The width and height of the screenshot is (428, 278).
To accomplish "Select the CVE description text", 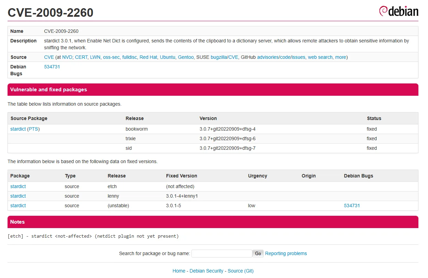I will pos(227,44).
